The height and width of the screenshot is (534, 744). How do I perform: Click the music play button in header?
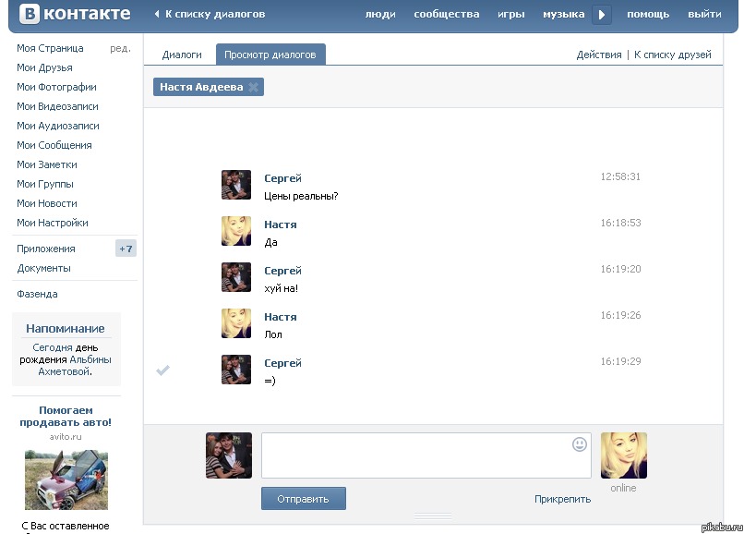[x=602, y=15]
